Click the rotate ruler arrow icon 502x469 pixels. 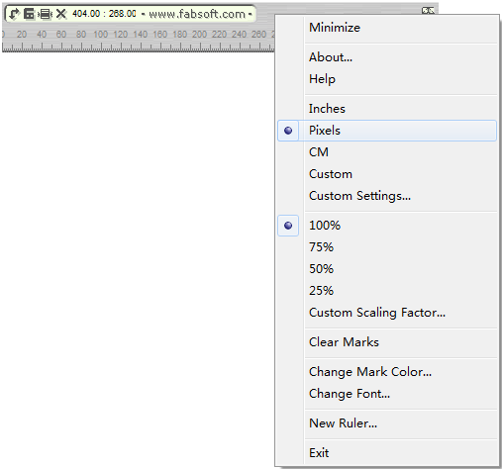click(x=14, y=14)
